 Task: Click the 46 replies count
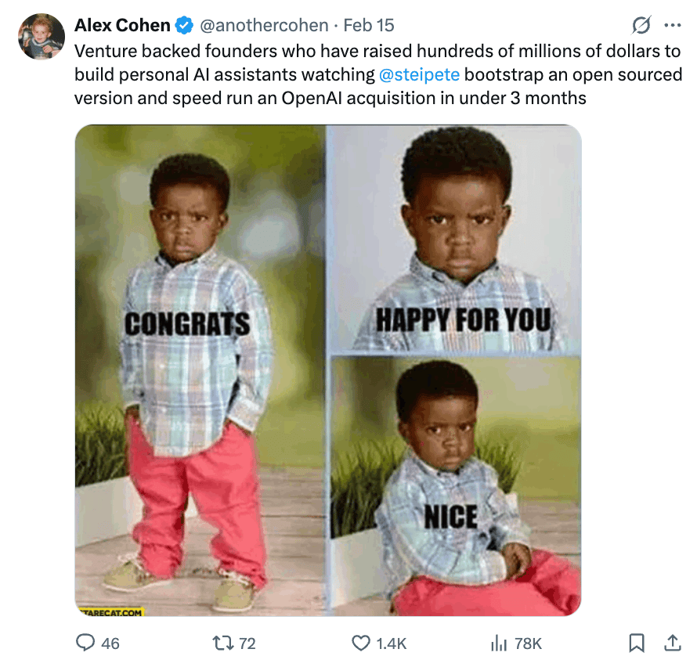pyautogui.click(x=110, y=643)
